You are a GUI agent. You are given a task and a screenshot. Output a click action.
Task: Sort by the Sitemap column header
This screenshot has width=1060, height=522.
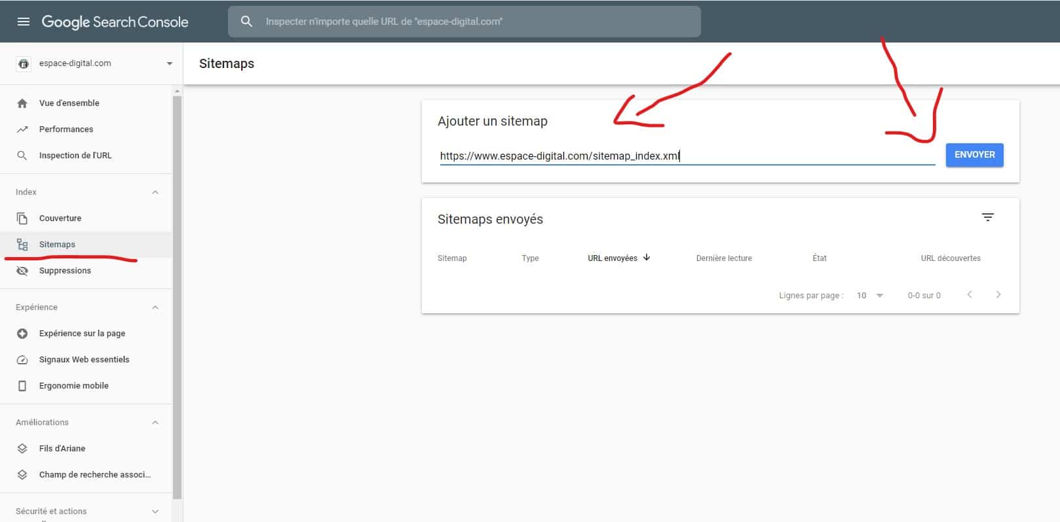[x=452, y=258]
